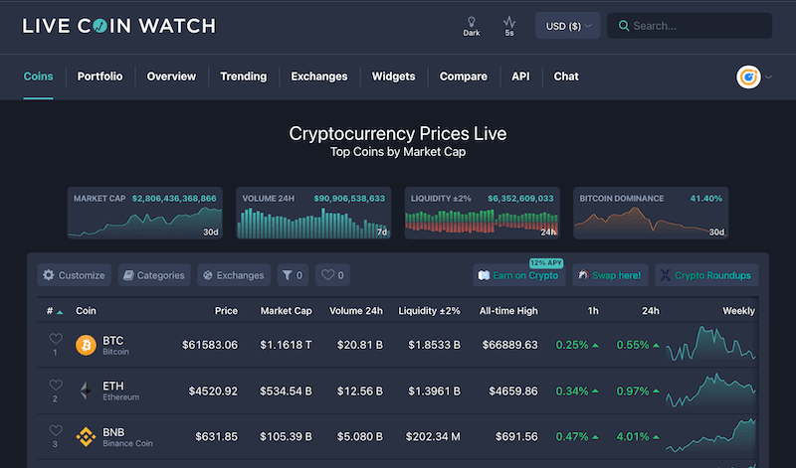Click BNB liquidity value $202.34 M

[x=433, y=436]
